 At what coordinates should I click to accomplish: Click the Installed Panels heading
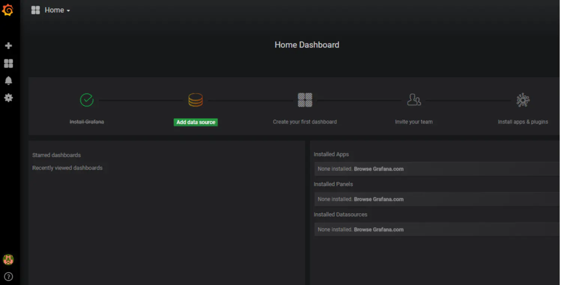click(x=333, y=184)
